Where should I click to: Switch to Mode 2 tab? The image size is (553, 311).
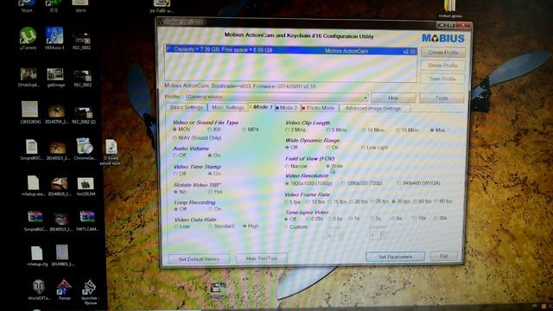pos(287,107)
